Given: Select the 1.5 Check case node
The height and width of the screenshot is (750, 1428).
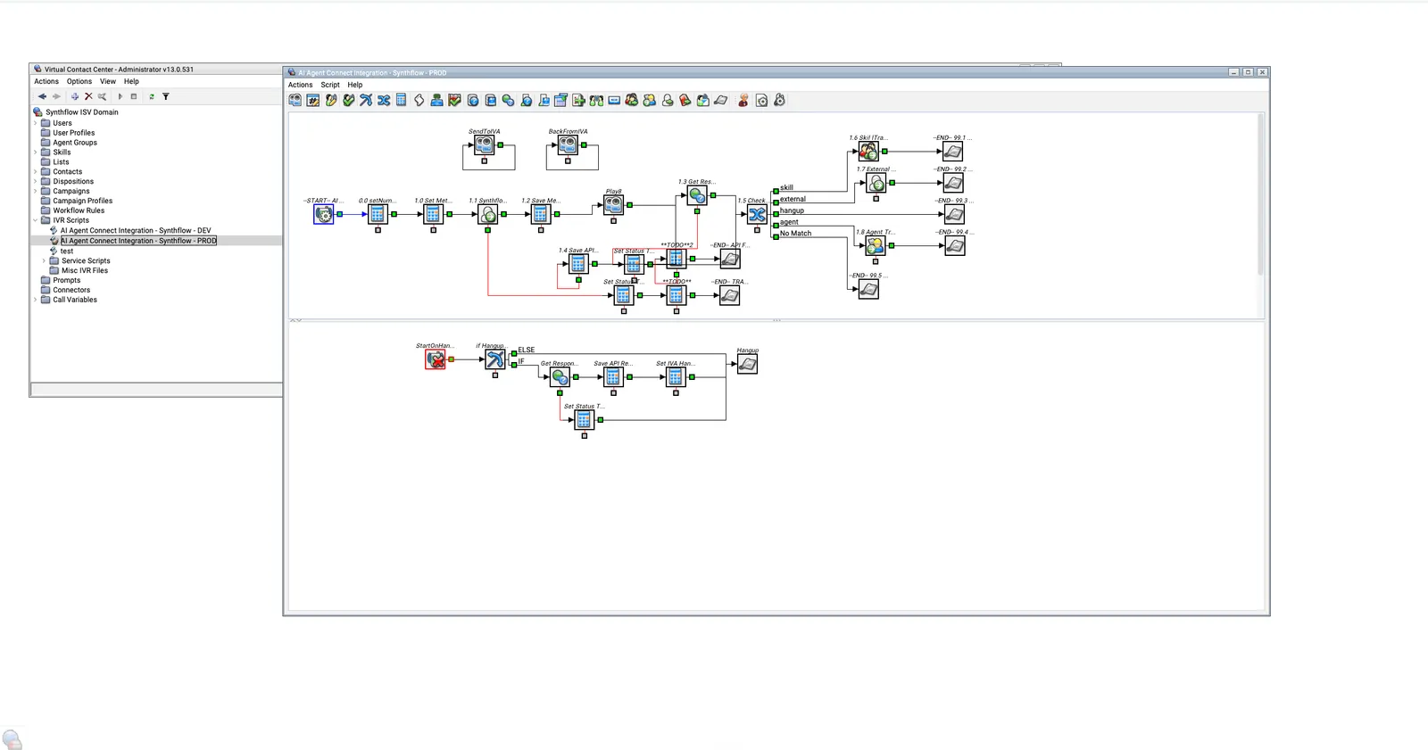Looking at the screenshot, I should (x=757, y=214).
